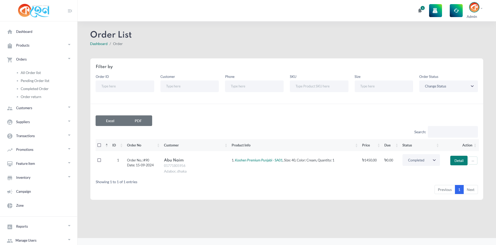This screenshot has height=245, width=496.
Task: Change the Completed status dropdown for order
Action: (421, 160)
